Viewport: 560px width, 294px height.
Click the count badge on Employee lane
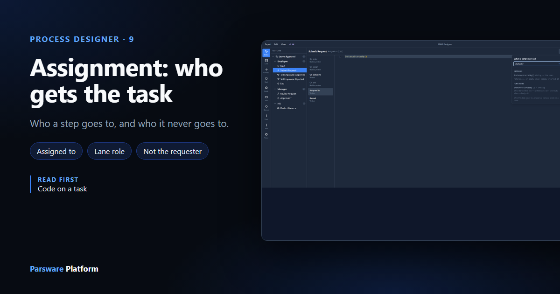(304, 61)
